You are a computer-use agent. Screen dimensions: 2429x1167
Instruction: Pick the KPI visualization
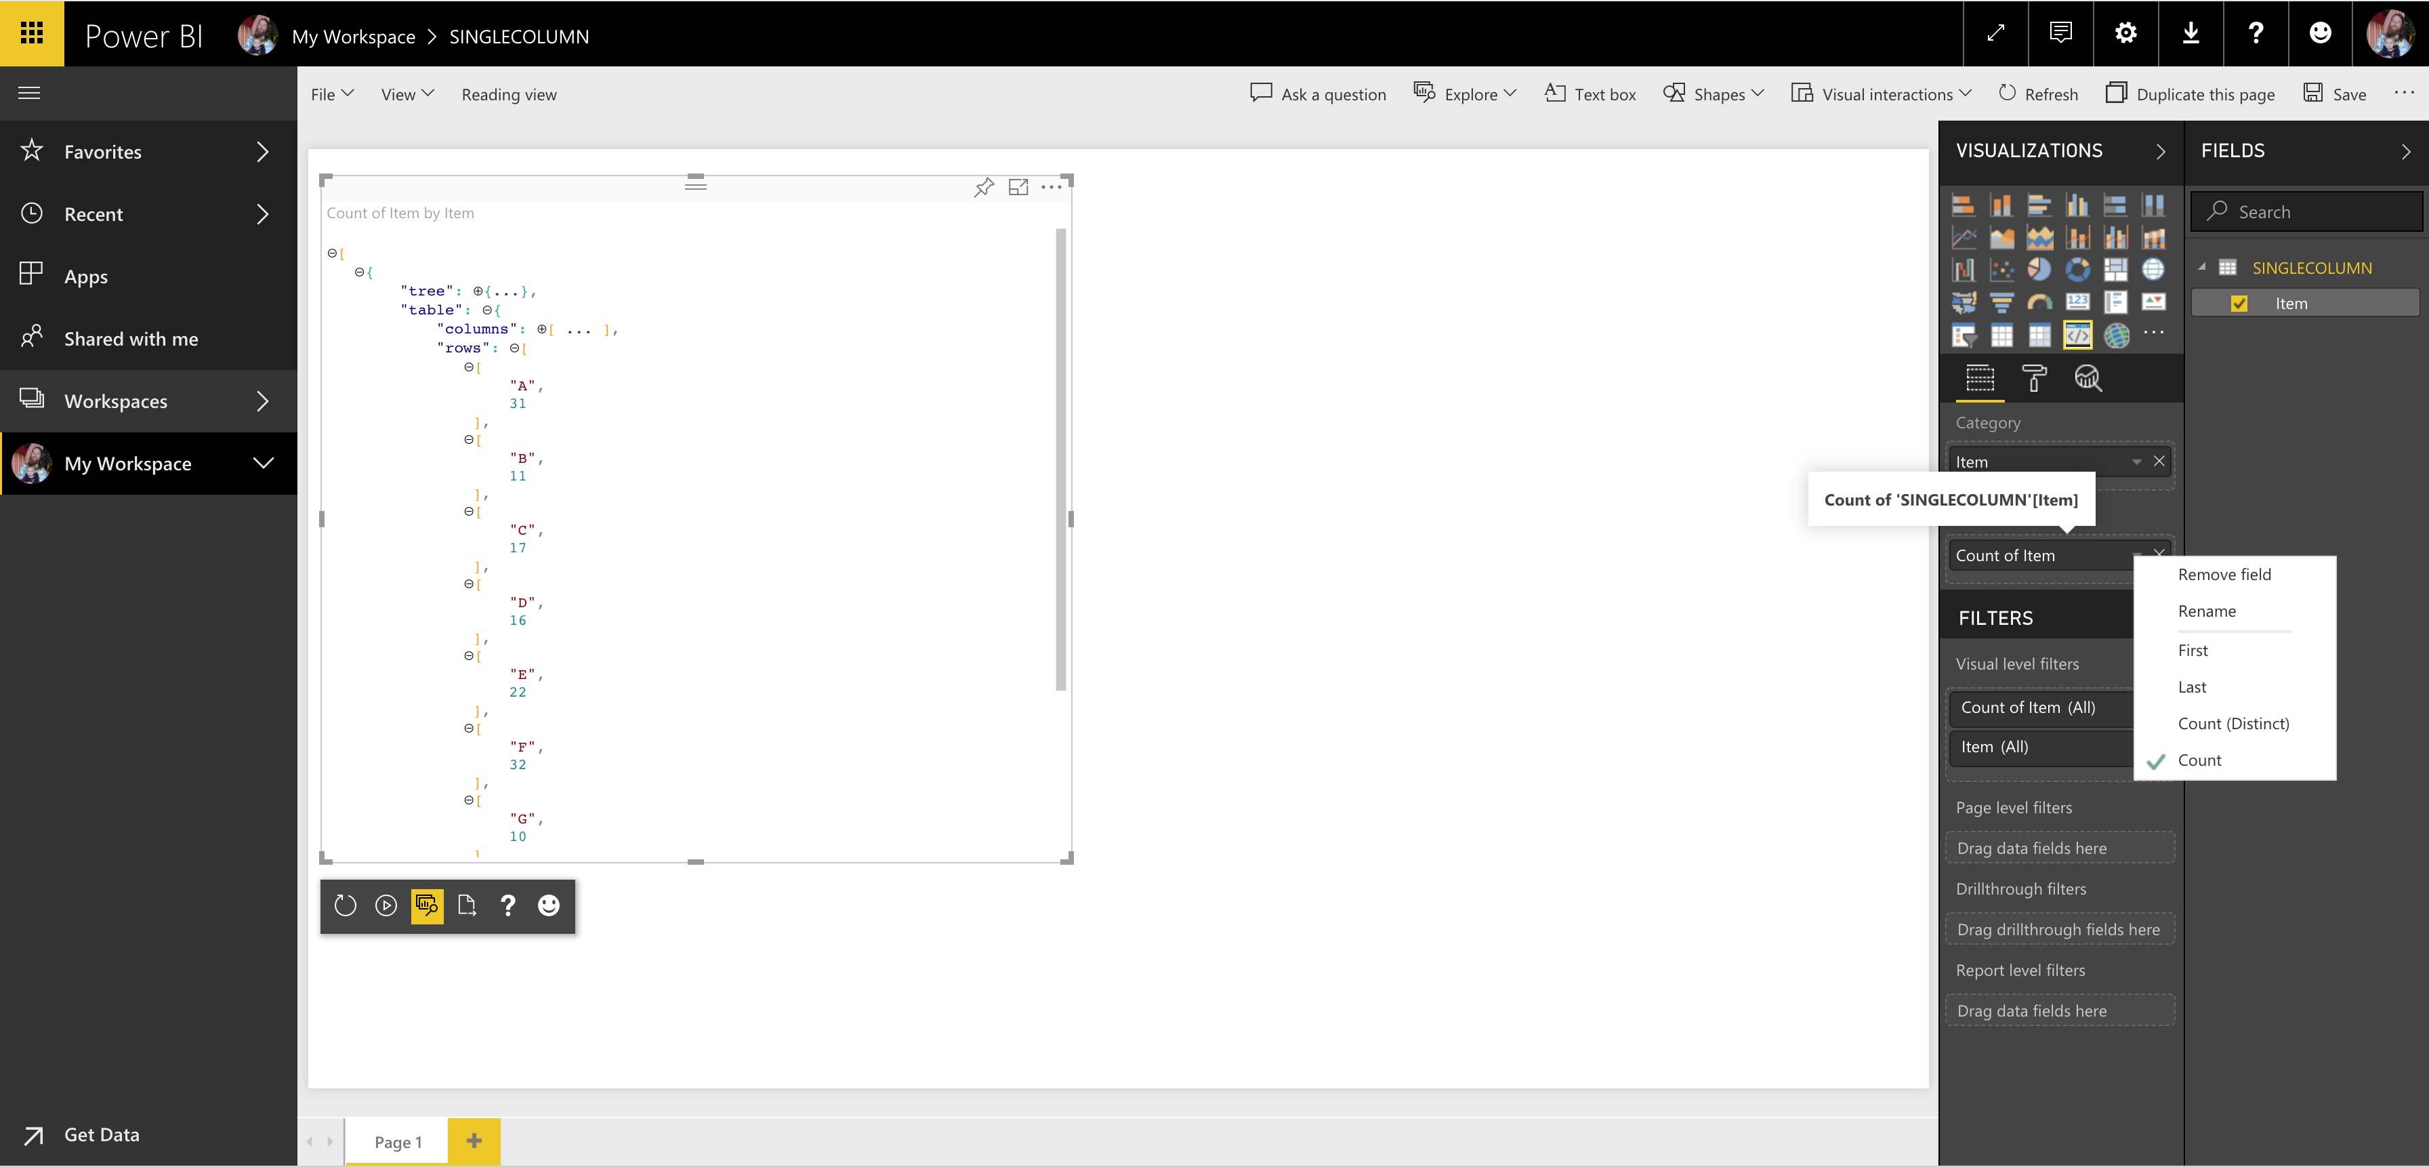(x=2154, y=302)
